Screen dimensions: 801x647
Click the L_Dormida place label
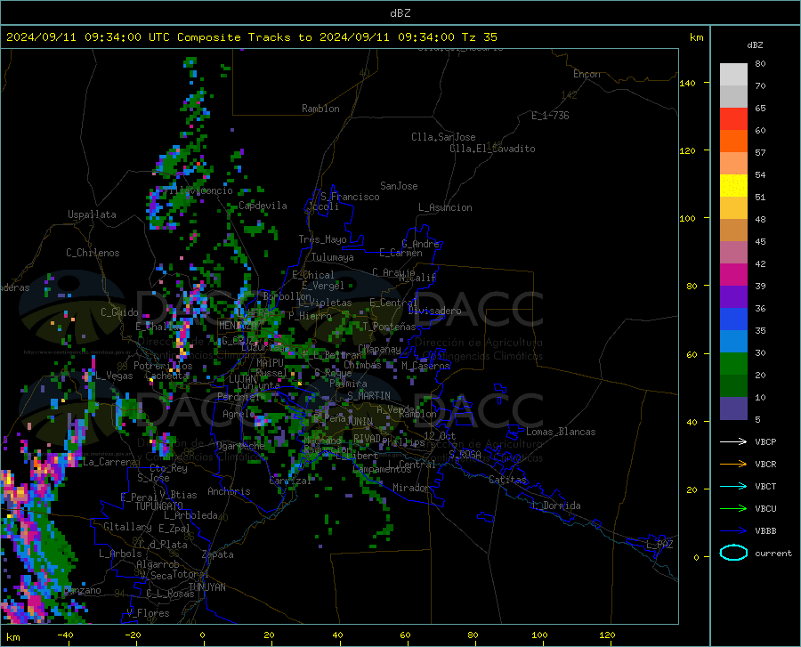pyautogui.click(x=556, y=505)
